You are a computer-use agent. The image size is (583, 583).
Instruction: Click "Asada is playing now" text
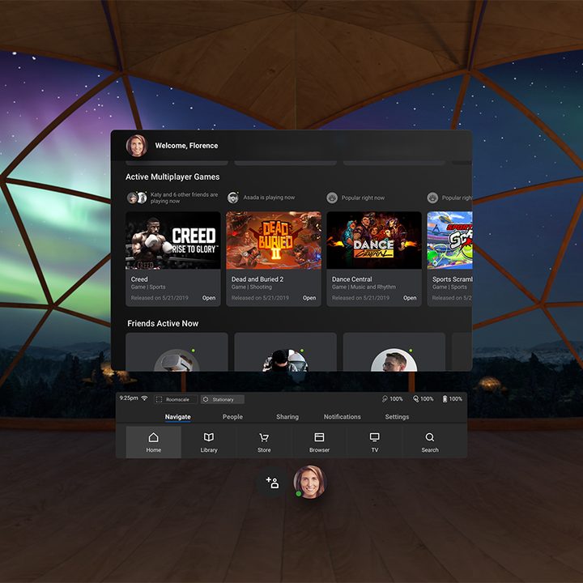coord(269,198)
